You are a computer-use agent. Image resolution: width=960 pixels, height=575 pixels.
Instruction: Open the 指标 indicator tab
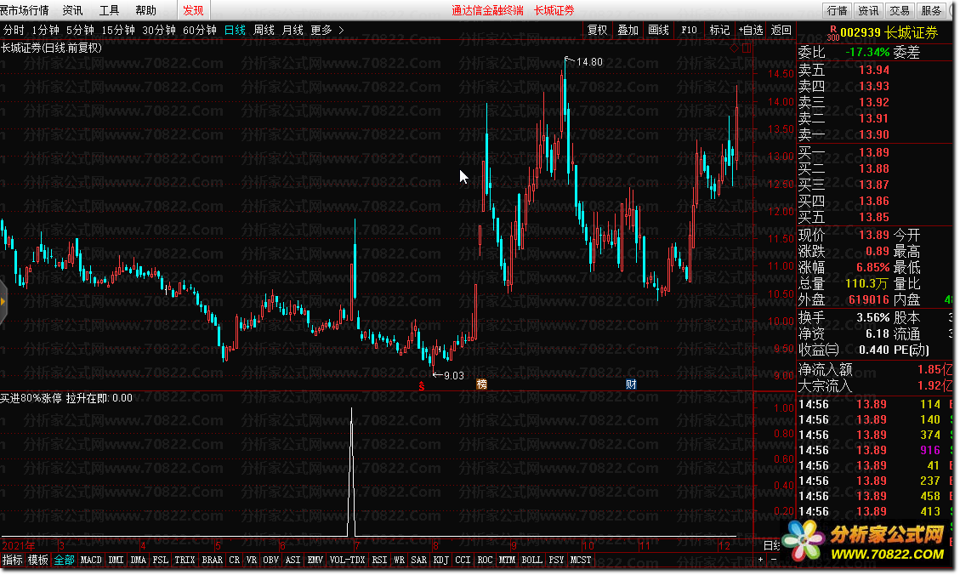tap(12, 560)
